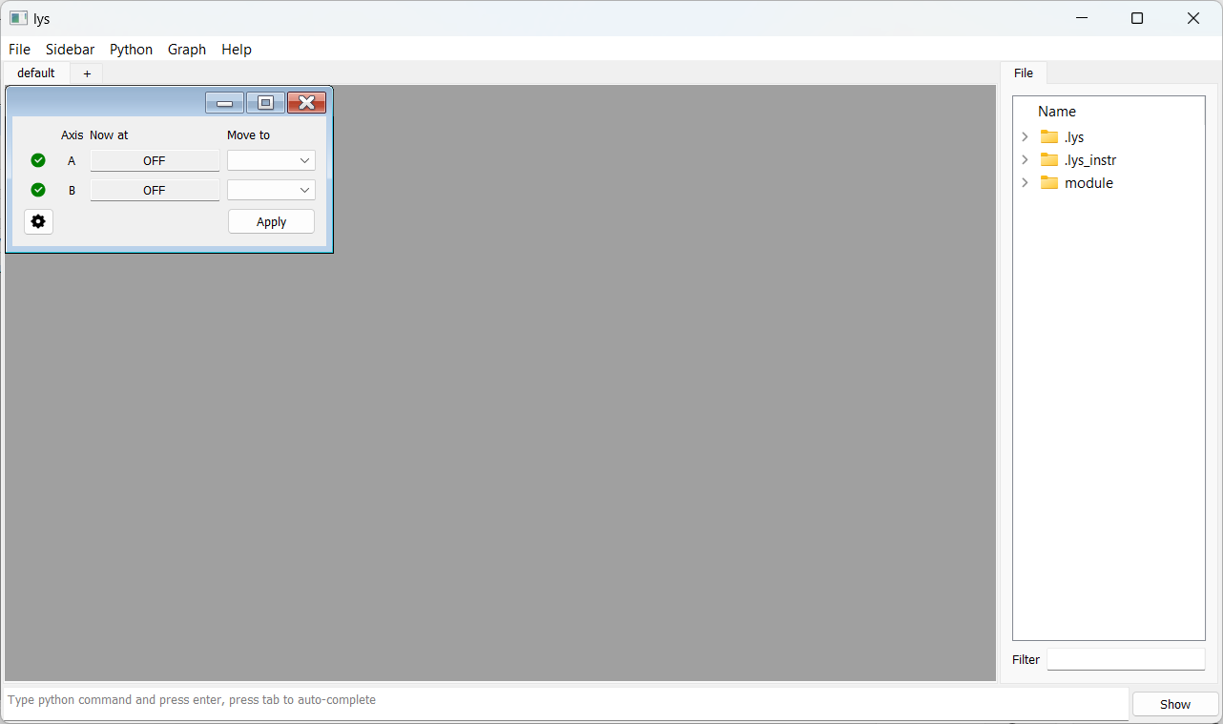Open the Move to dropdown for axis A
The image size is (1223, 724).
click(271, 160)
